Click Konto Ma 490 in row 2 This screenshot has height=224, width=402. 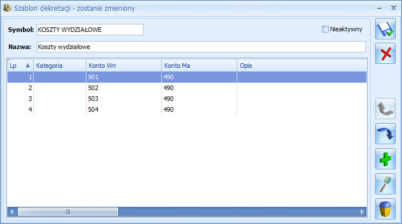point(199,88)
